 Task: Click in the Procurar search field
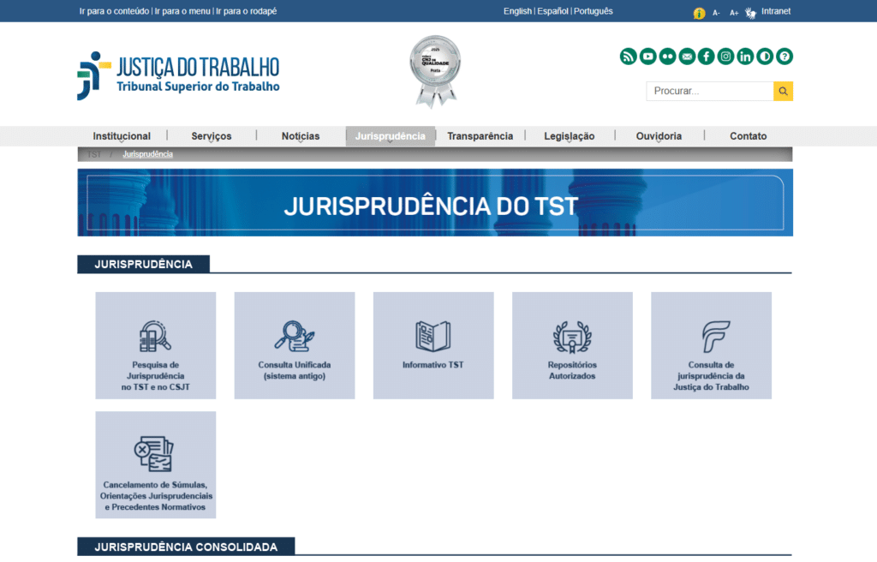point(710,92)
